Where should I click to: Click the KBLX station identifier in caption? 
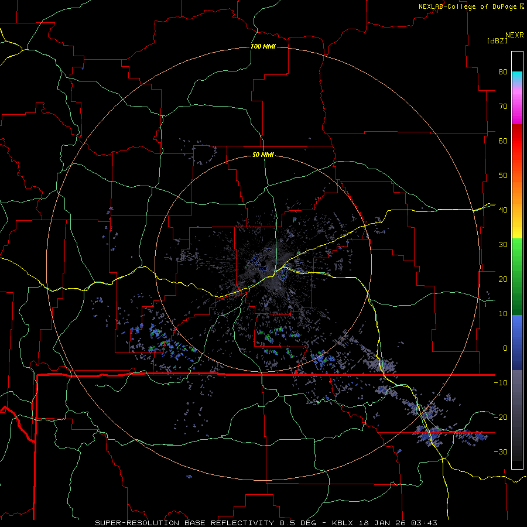point(344,523)
